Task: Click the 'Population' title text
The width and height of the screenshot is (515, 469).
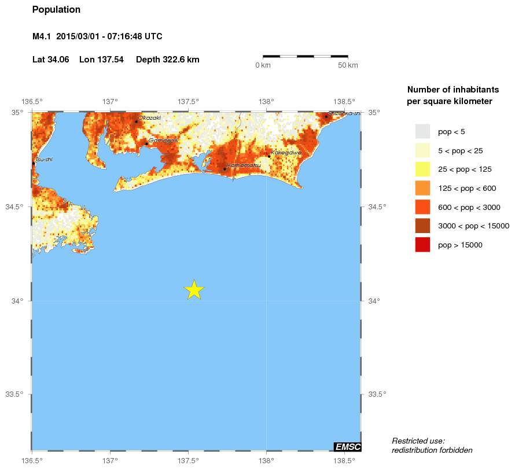Action: (57, 10)
